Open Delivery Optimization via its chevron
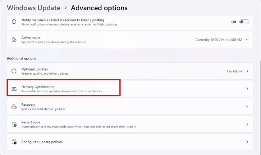Image resolution: width=261 pixels, height=155 pixels. coord(247,89)
